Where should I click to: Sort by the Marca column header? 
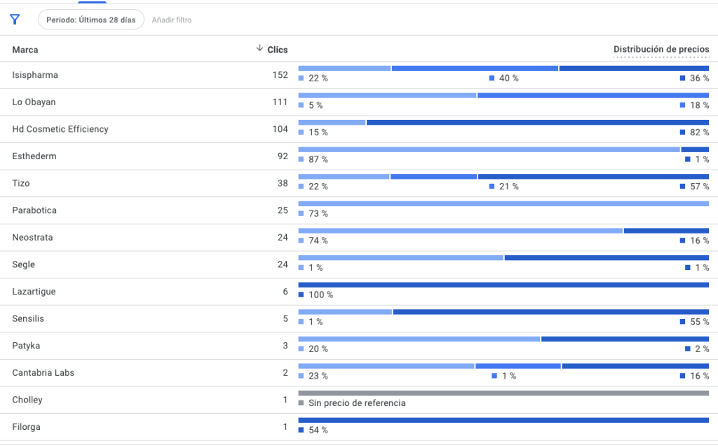[25, 50]
